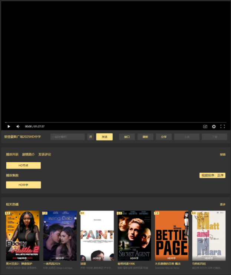This screenshot has height=275, width=231.
Task: Toggle episode sort order 视频排序：正序
Action: (212, 175)
